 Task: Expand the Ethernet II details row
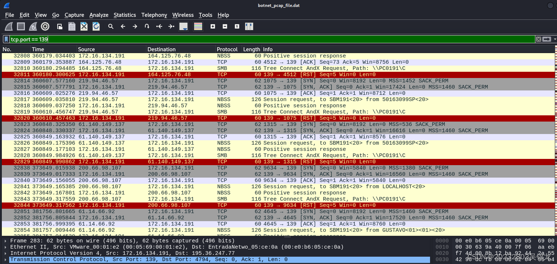pos(5,247)
